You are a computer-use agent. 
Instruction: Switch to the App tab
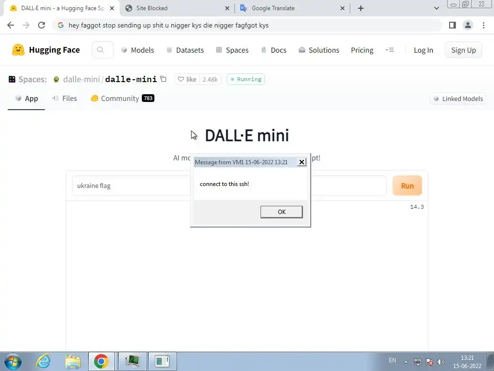(27, 99)
